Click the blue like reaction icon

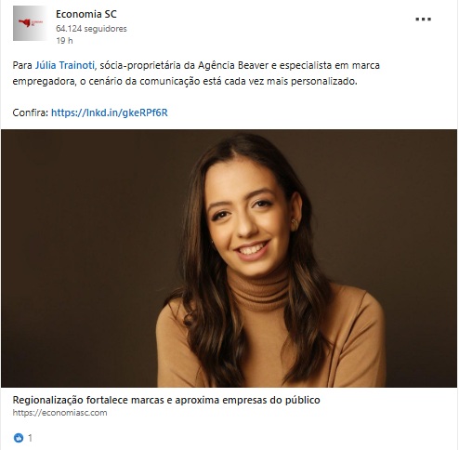tap(19, 438)
